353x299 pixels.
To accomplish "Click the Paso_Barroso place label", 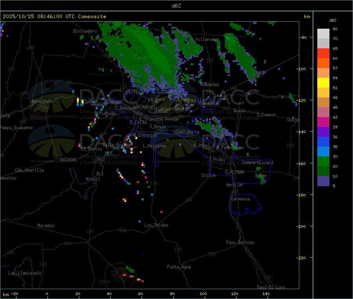I will click(240, 242).
